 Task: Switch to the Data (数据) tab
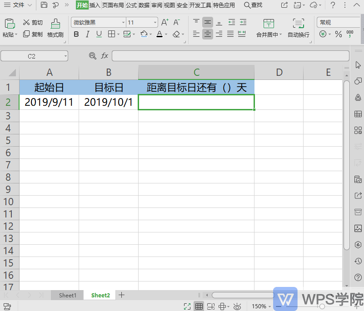click(x=144, y=5)
